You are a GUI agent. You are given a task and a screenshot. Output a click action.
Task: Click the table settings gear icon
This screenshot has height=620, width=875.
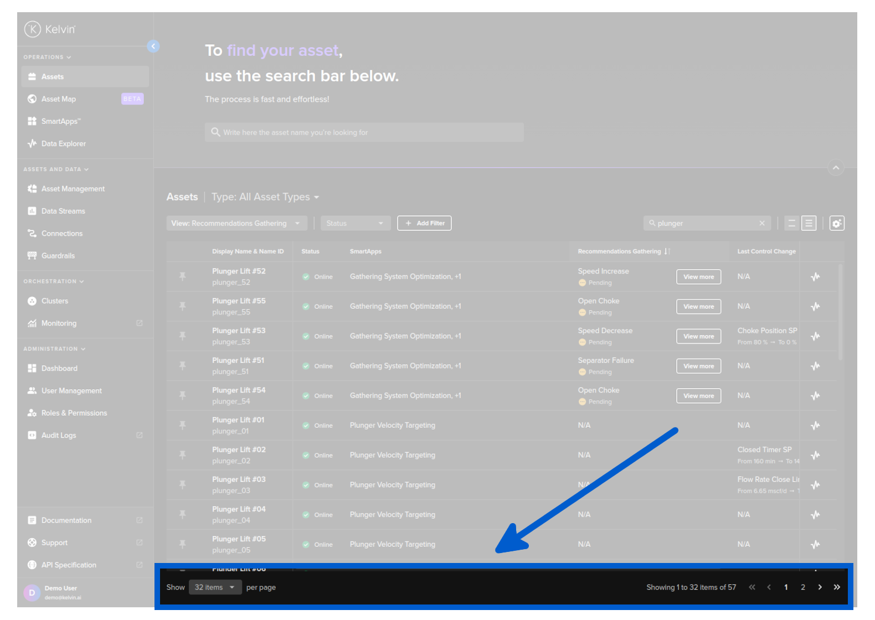click(836, 223)
